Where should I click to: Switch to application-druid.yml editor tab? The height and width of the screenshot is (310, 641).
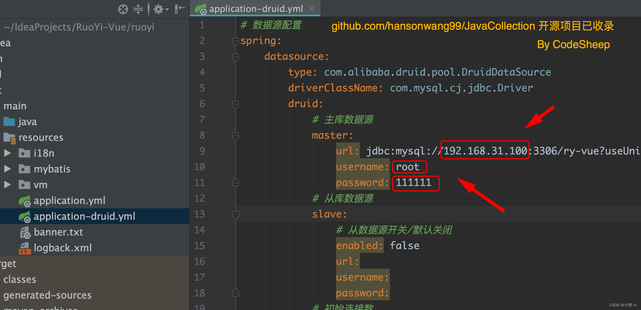(256, 9)
